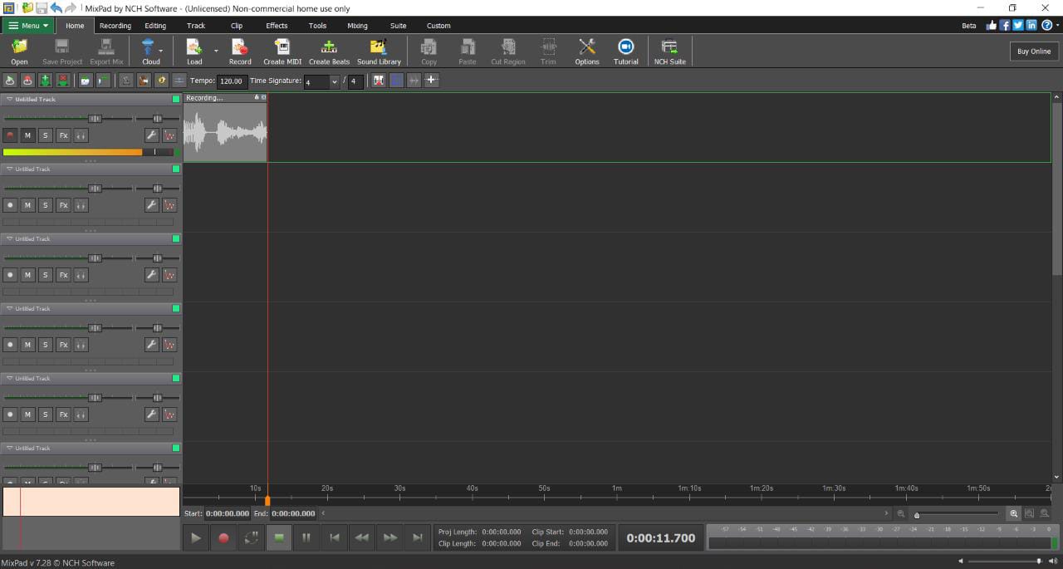Click the Twitter share icon

click(1018, 26)
